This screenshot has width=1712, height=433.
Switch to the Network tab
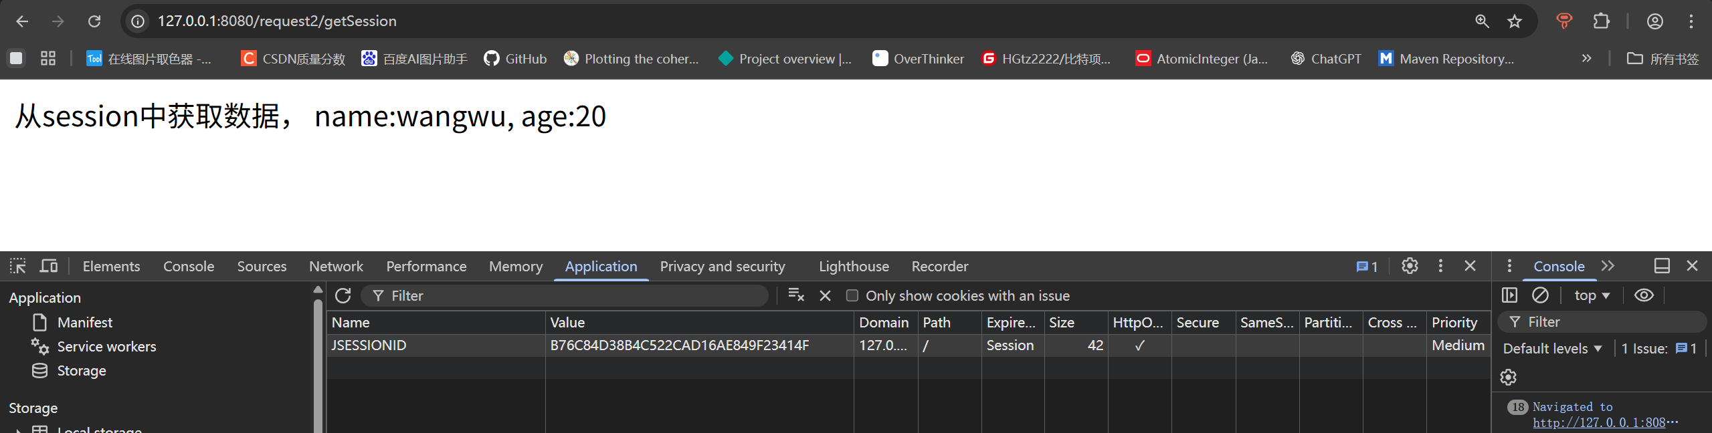336,266
